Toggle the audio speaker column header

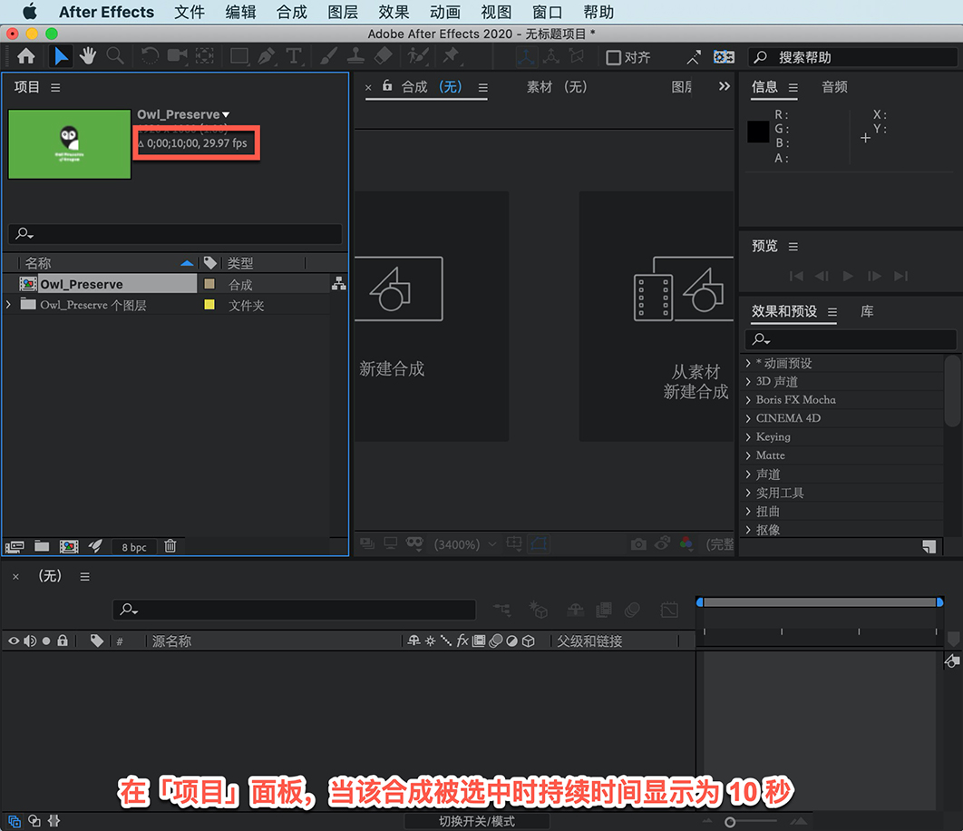coord(30,641)
